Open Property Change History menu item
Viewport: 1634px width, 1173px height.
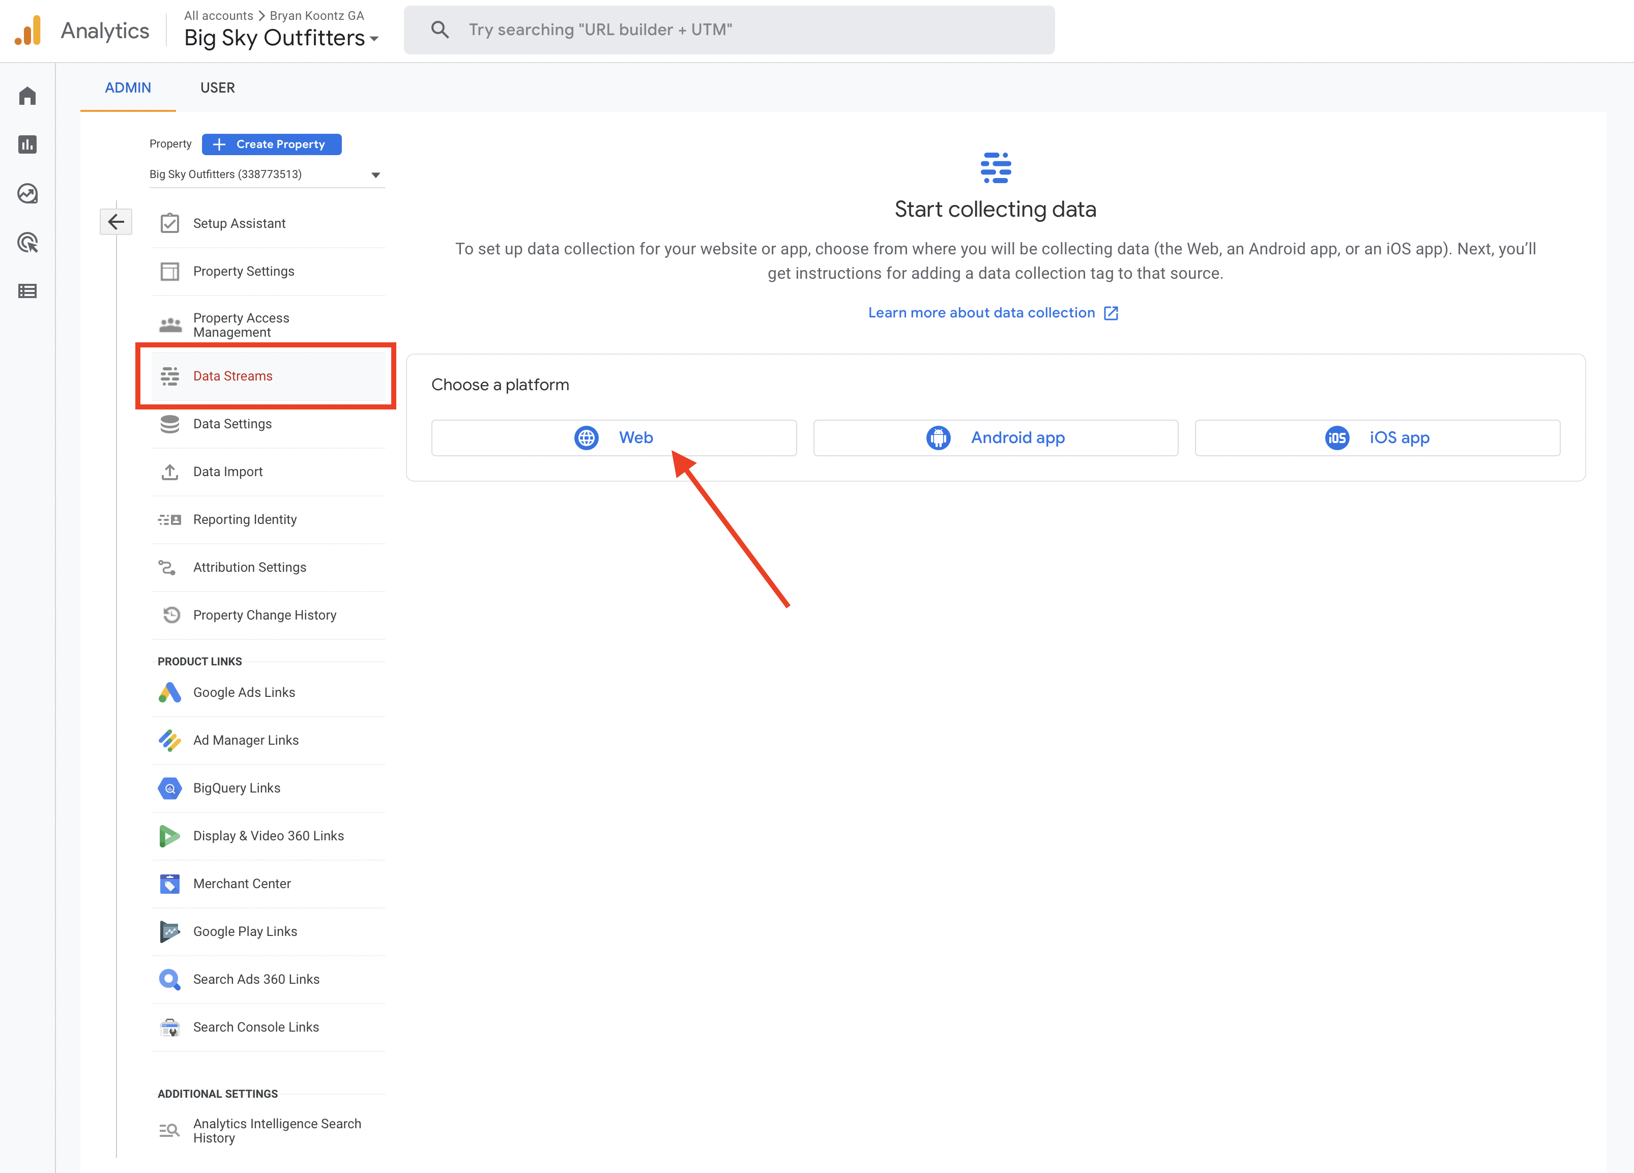(x=268, y=615)
